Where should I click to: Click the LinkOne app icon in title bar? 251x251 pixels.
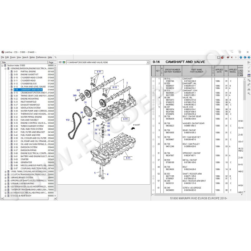point(3,52)
